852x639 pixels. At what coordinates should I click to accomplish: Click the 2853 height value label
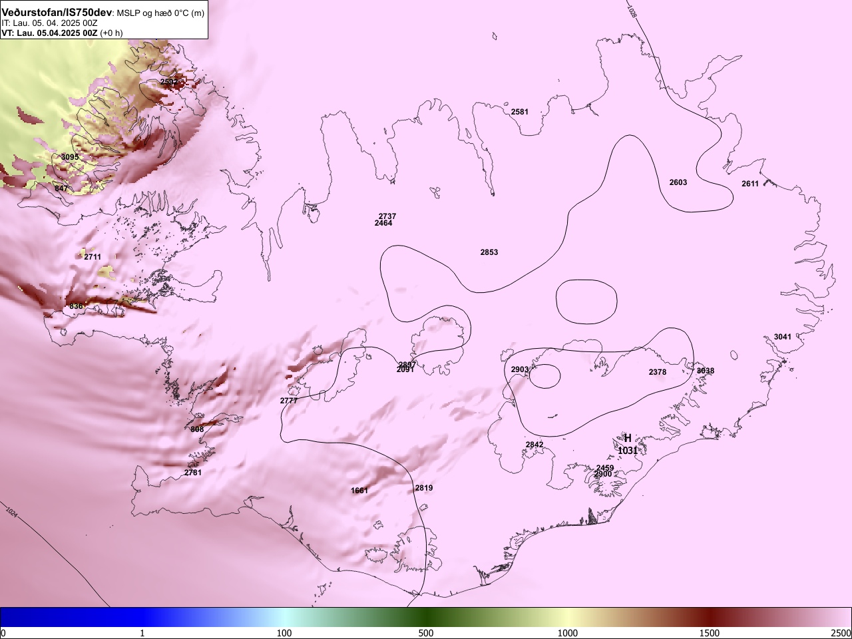pos(489,252)
